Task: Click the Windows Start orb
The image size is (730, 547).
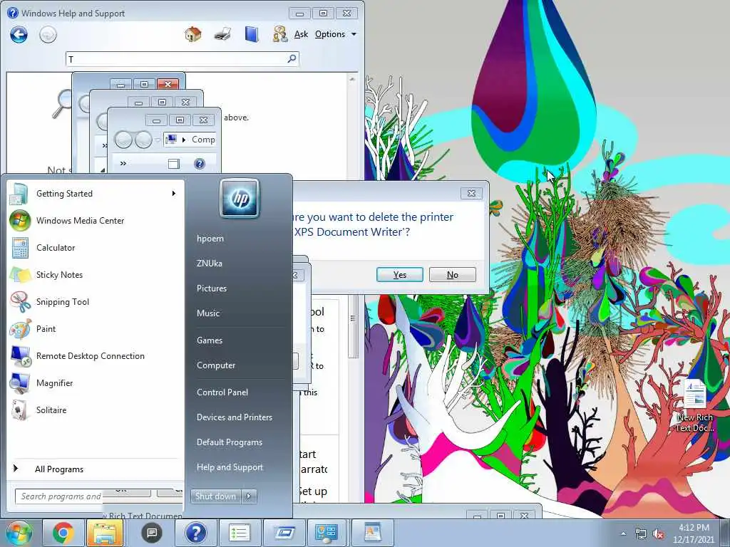Action: [19, 533]
